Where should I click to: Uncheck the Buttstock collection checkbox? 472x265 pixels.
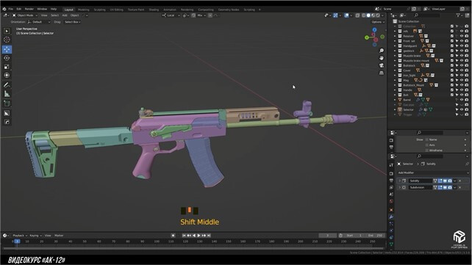(x=452, y=65)
